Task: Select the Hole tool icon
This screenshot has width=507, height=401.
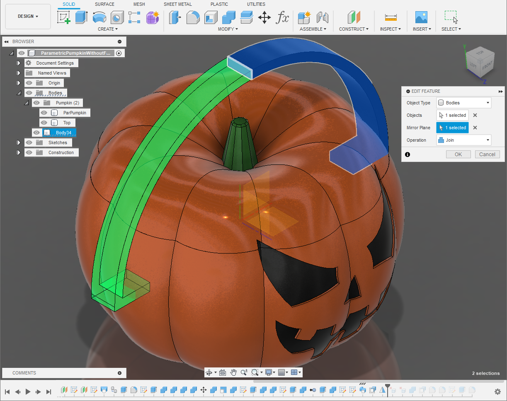Action: (x=117, y=17)
